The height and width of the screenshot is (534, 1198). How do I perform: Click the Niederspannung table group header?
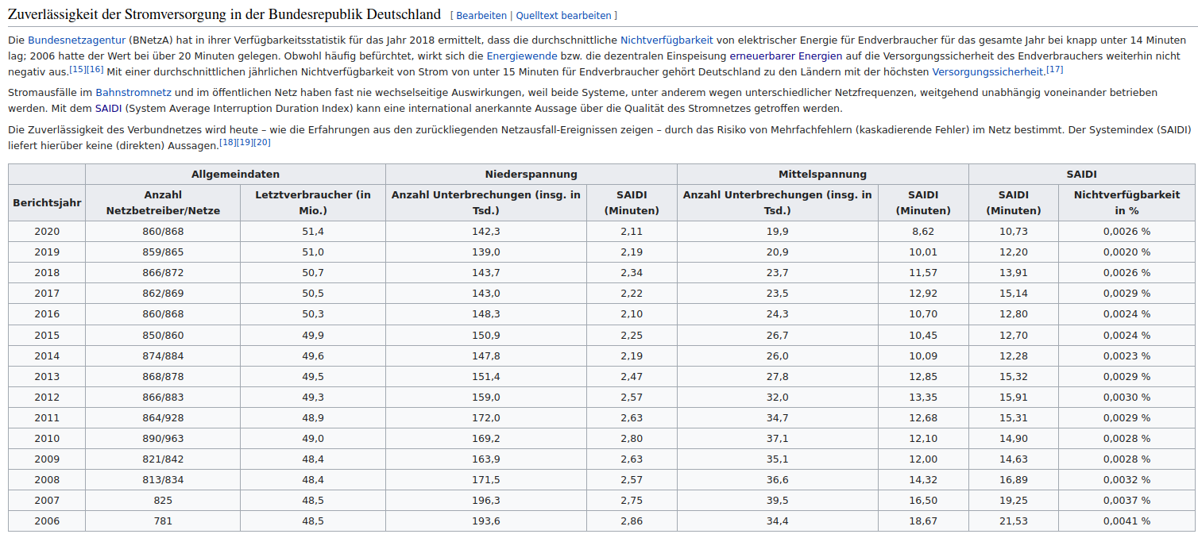[531, 175]
